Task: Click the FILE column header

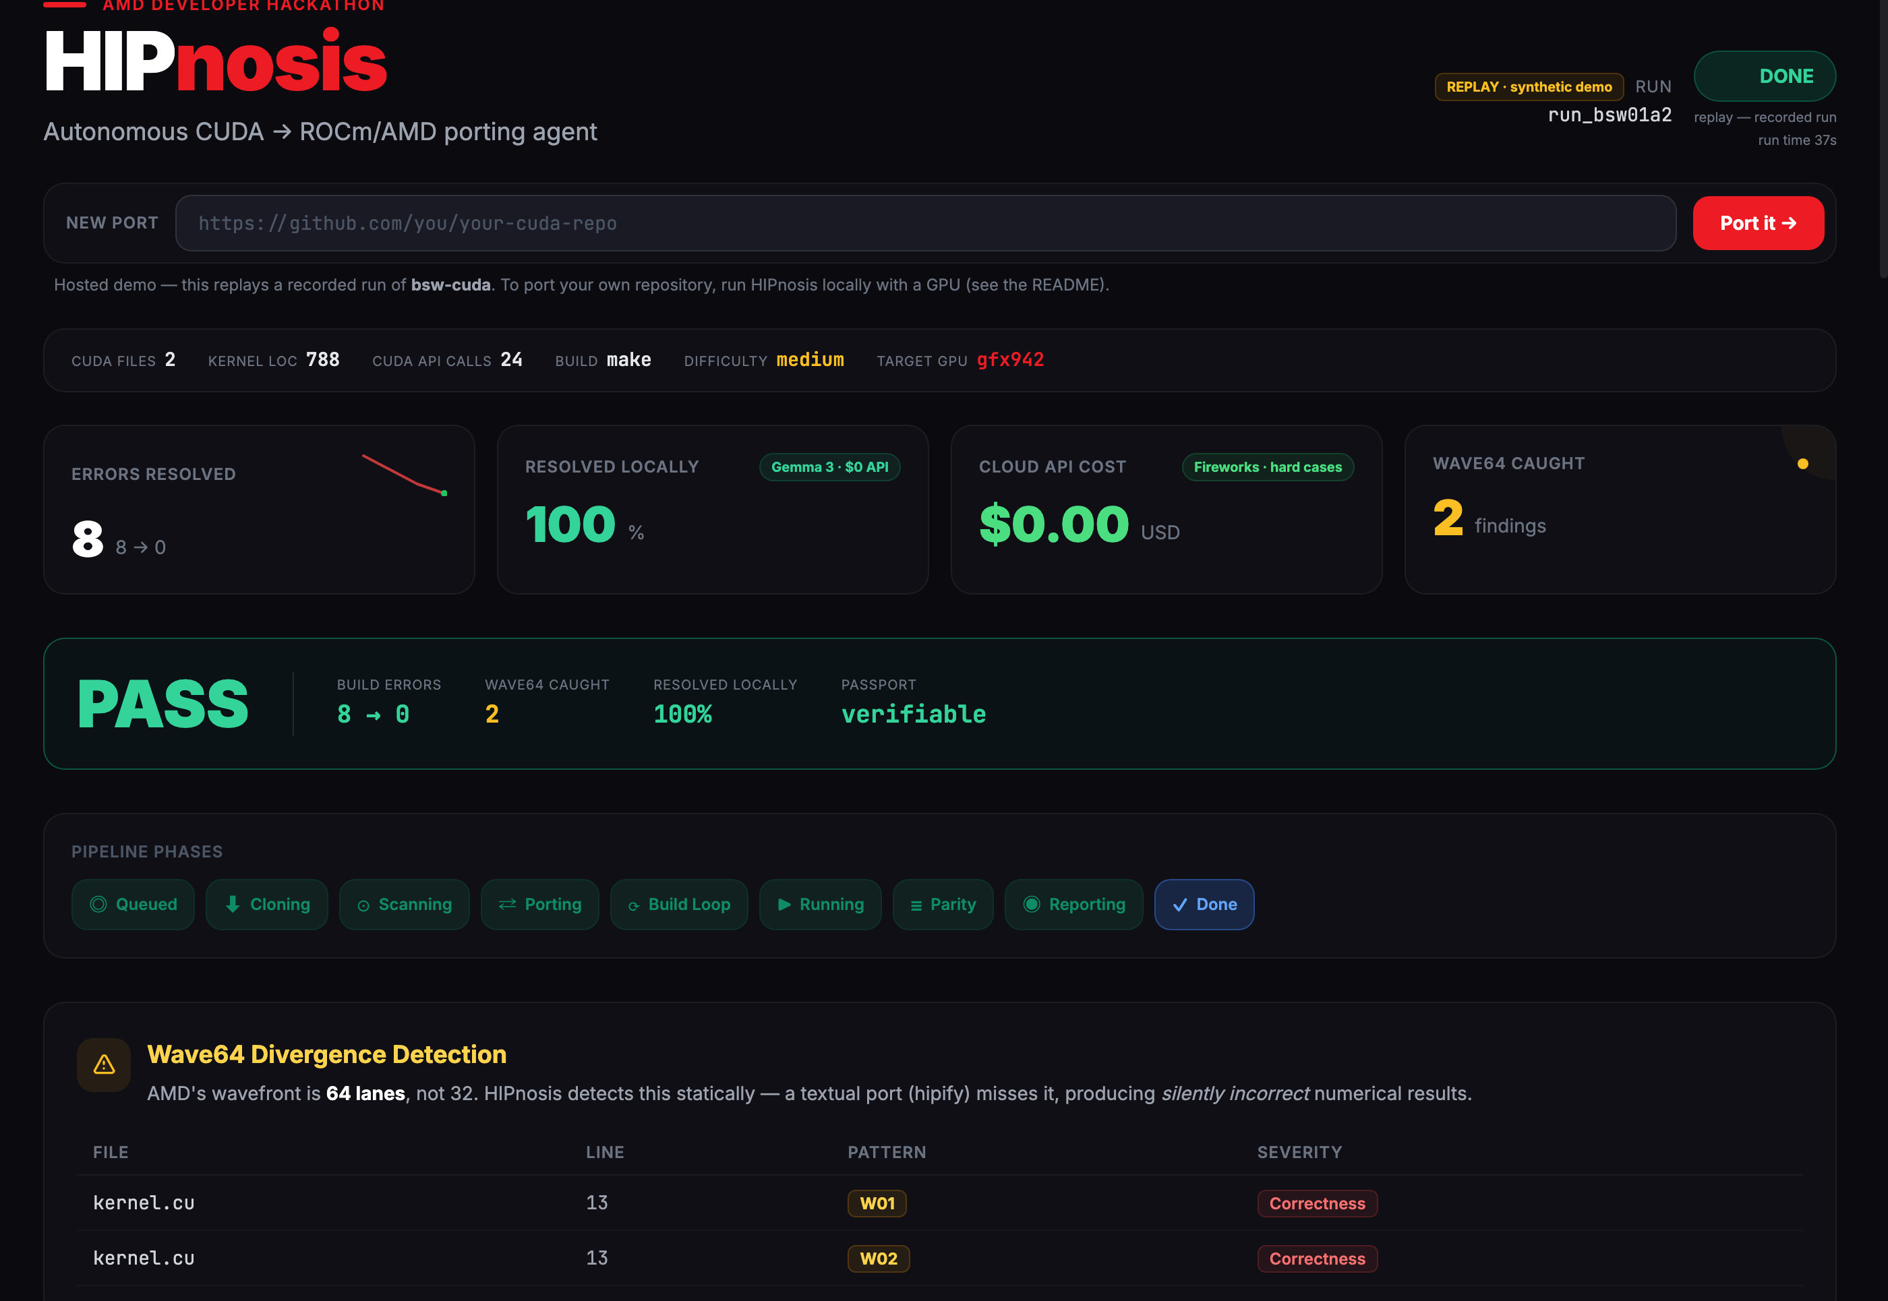Action: [x=110, y=1152]
